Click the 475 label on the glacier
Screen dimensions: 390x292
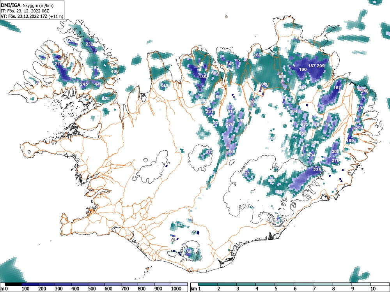[209, 151]
